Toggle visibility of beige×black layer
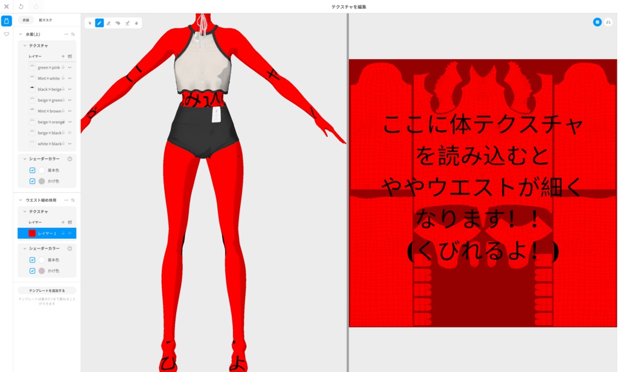 click(70, 133)
